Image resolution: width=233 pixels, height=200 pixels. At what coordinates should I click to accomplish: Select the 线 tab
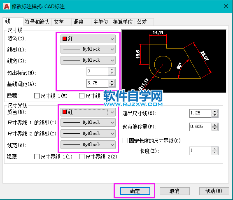13,21
